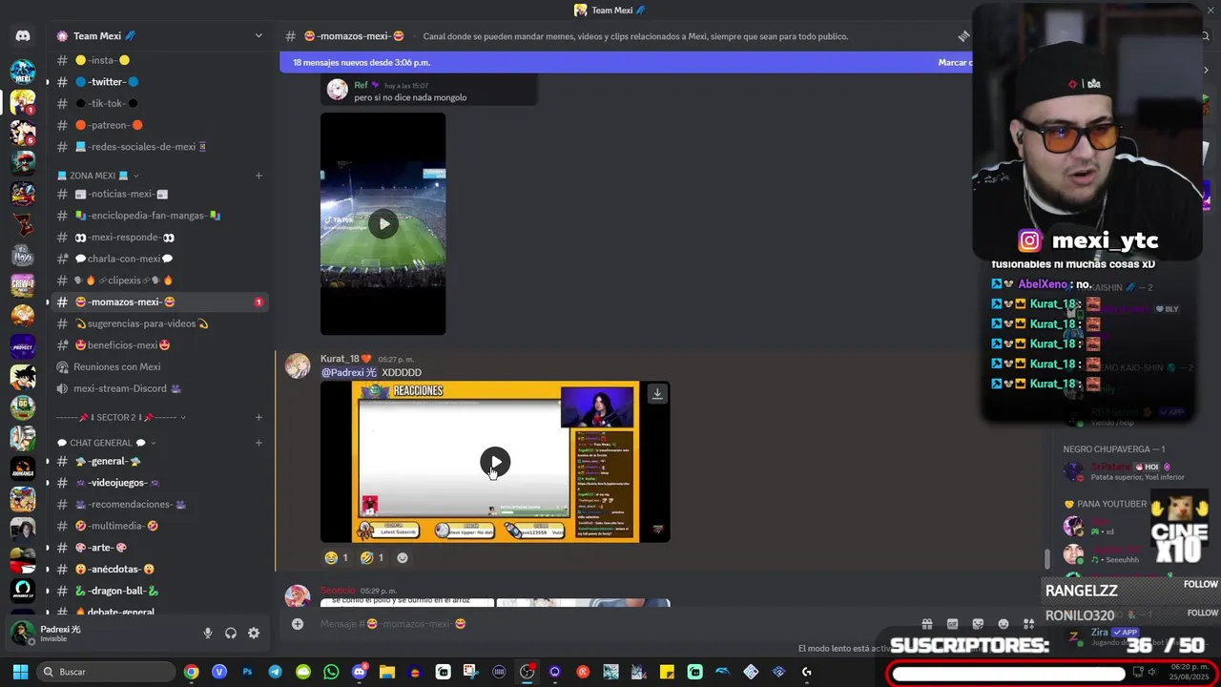Open File Explorer from the taskbar

(386, 672)
